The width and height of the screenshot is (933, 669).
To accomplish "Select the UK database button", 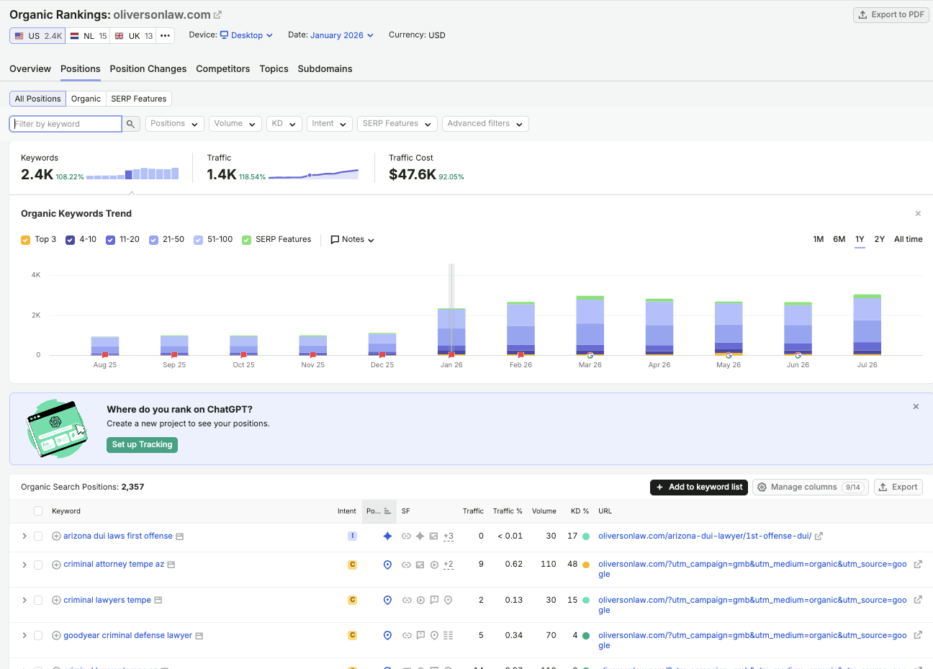I will 134,35.
